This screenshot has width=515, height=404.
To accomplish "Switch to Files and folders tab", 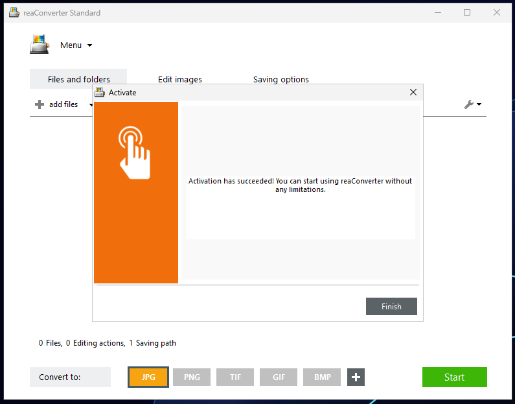I will pos(78,79).
